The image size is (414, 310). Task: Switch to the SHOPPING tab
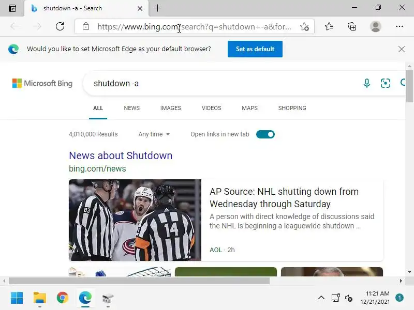292,108
